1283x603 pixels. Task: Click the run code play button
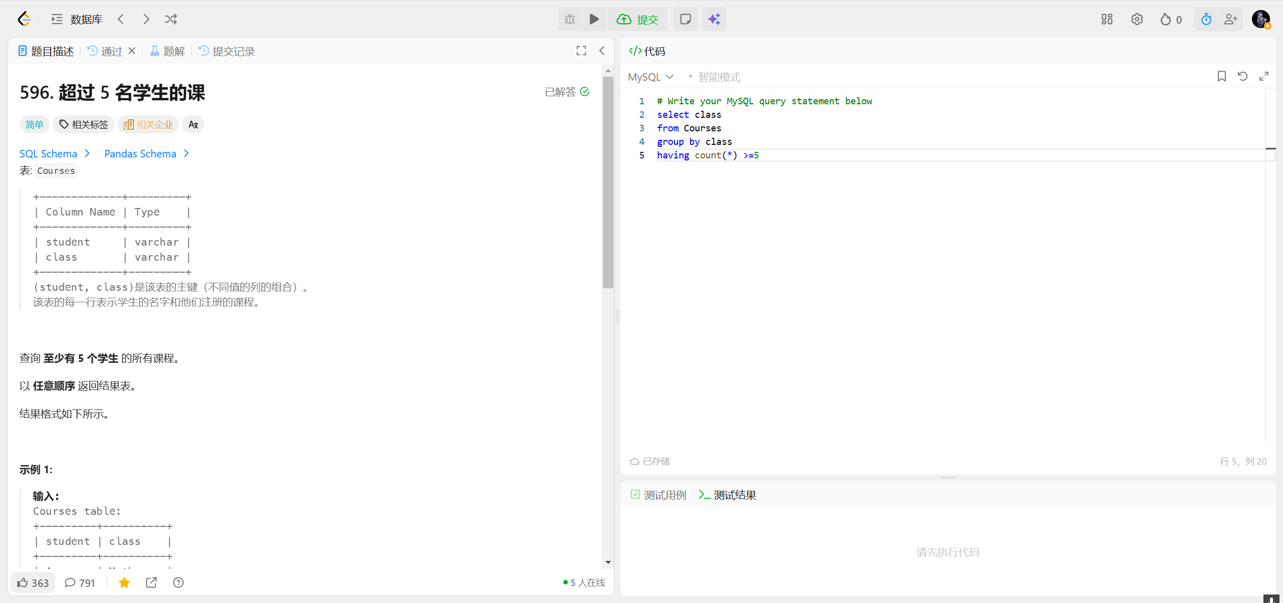tap(594, 20)
